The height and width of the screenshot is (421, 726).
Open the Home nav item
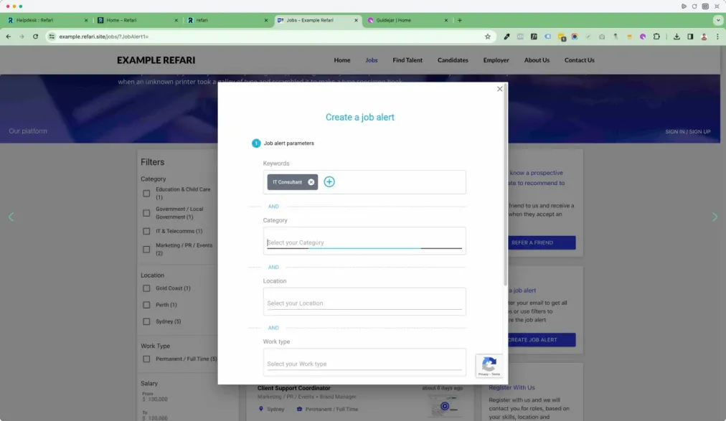coord(342,60)
